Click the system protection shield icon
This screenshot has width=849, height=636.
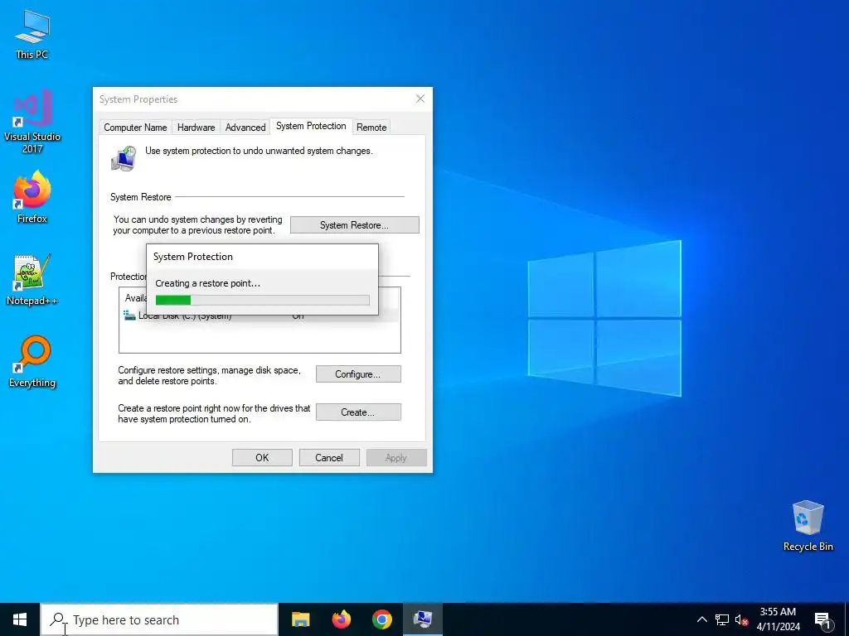(124, 159)
